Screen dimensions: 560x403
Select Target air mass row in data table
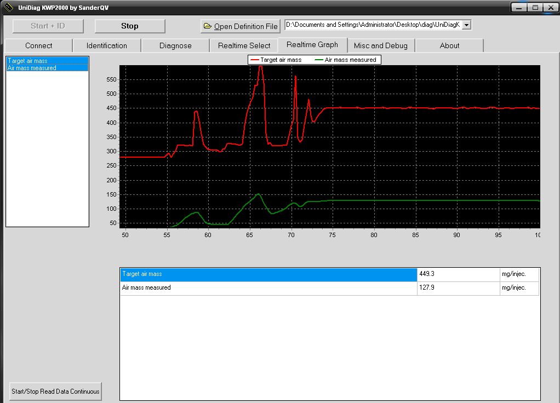point(268,274)
